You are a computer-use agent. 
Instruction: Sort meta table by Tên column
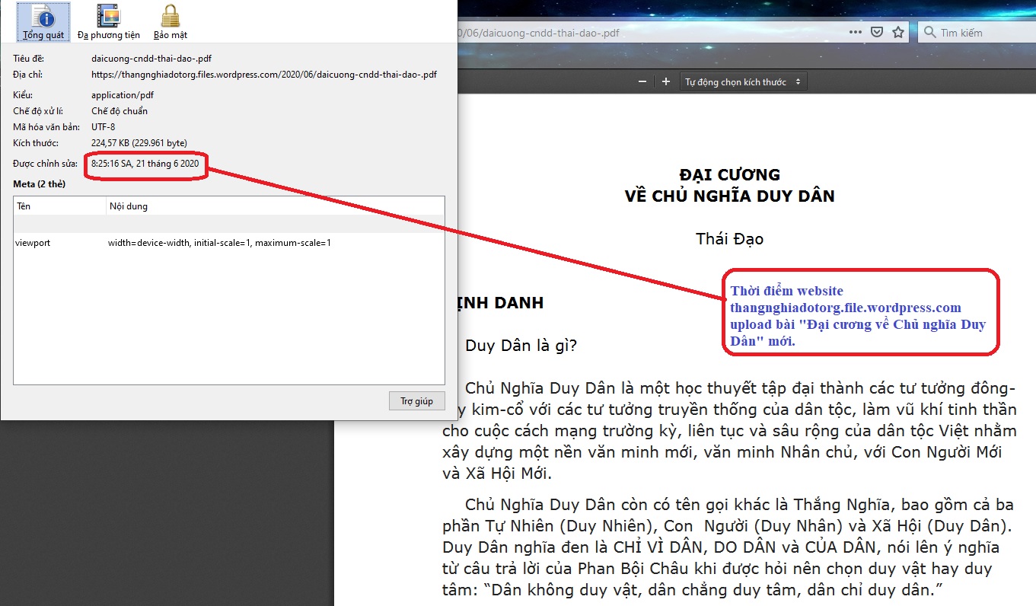(x=59, y=206)
